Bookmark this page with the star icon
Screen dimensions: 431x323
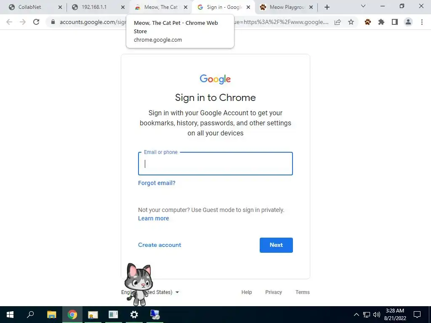tap(351, 22)
